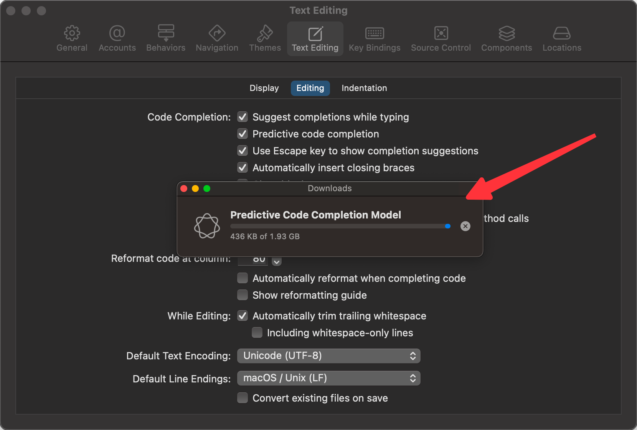Open the Source Control settings pane

441,39
